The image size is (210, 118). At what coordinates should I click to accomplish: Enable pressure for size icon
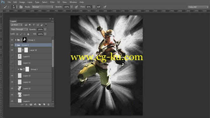point(105,7)
